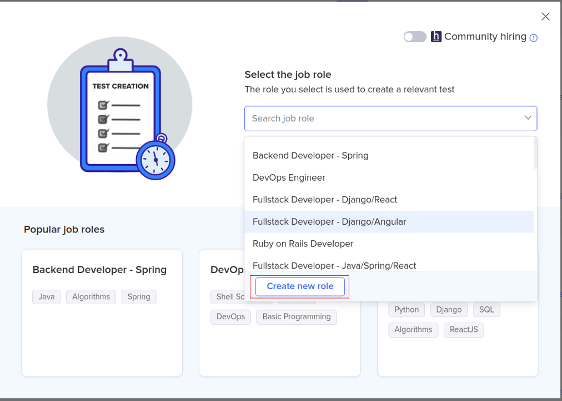Viewport: 562px width, 401px height.
Task: Toggle the Community hiring switch
Action: 415,37
